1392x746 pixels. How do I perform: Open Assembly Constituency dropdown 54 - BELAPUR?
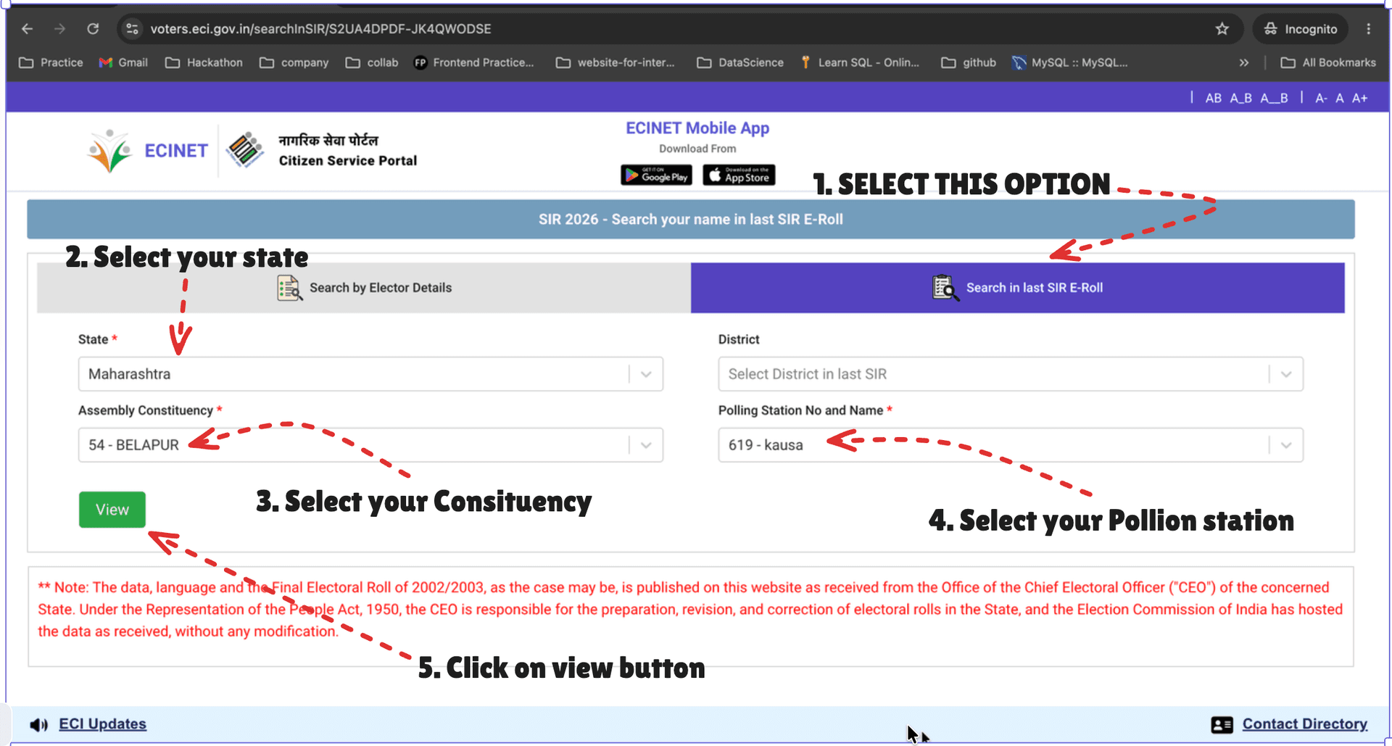pyautogui.click(x=370, y=445)
